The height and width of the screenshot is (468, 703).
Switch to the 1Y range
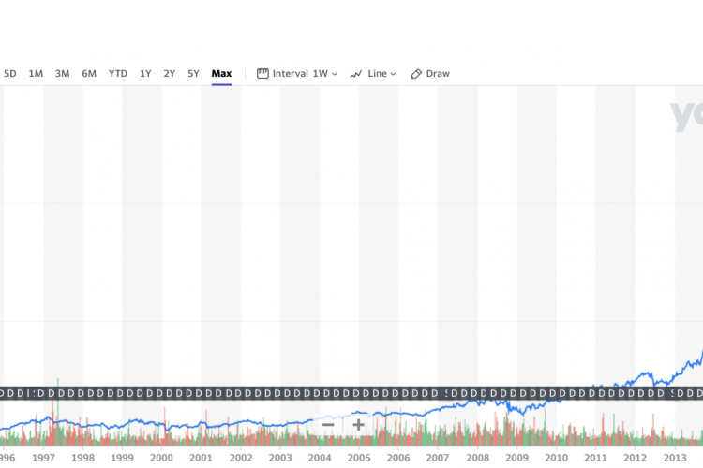click(145, 74)
